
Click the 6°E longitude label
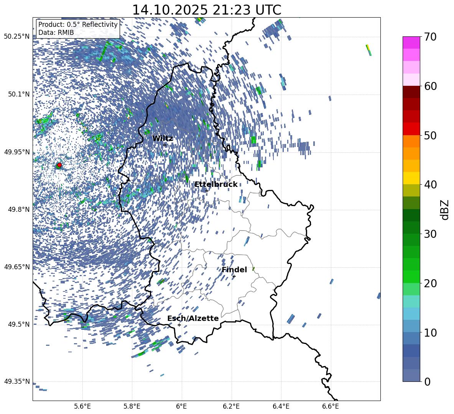[181, 406]
